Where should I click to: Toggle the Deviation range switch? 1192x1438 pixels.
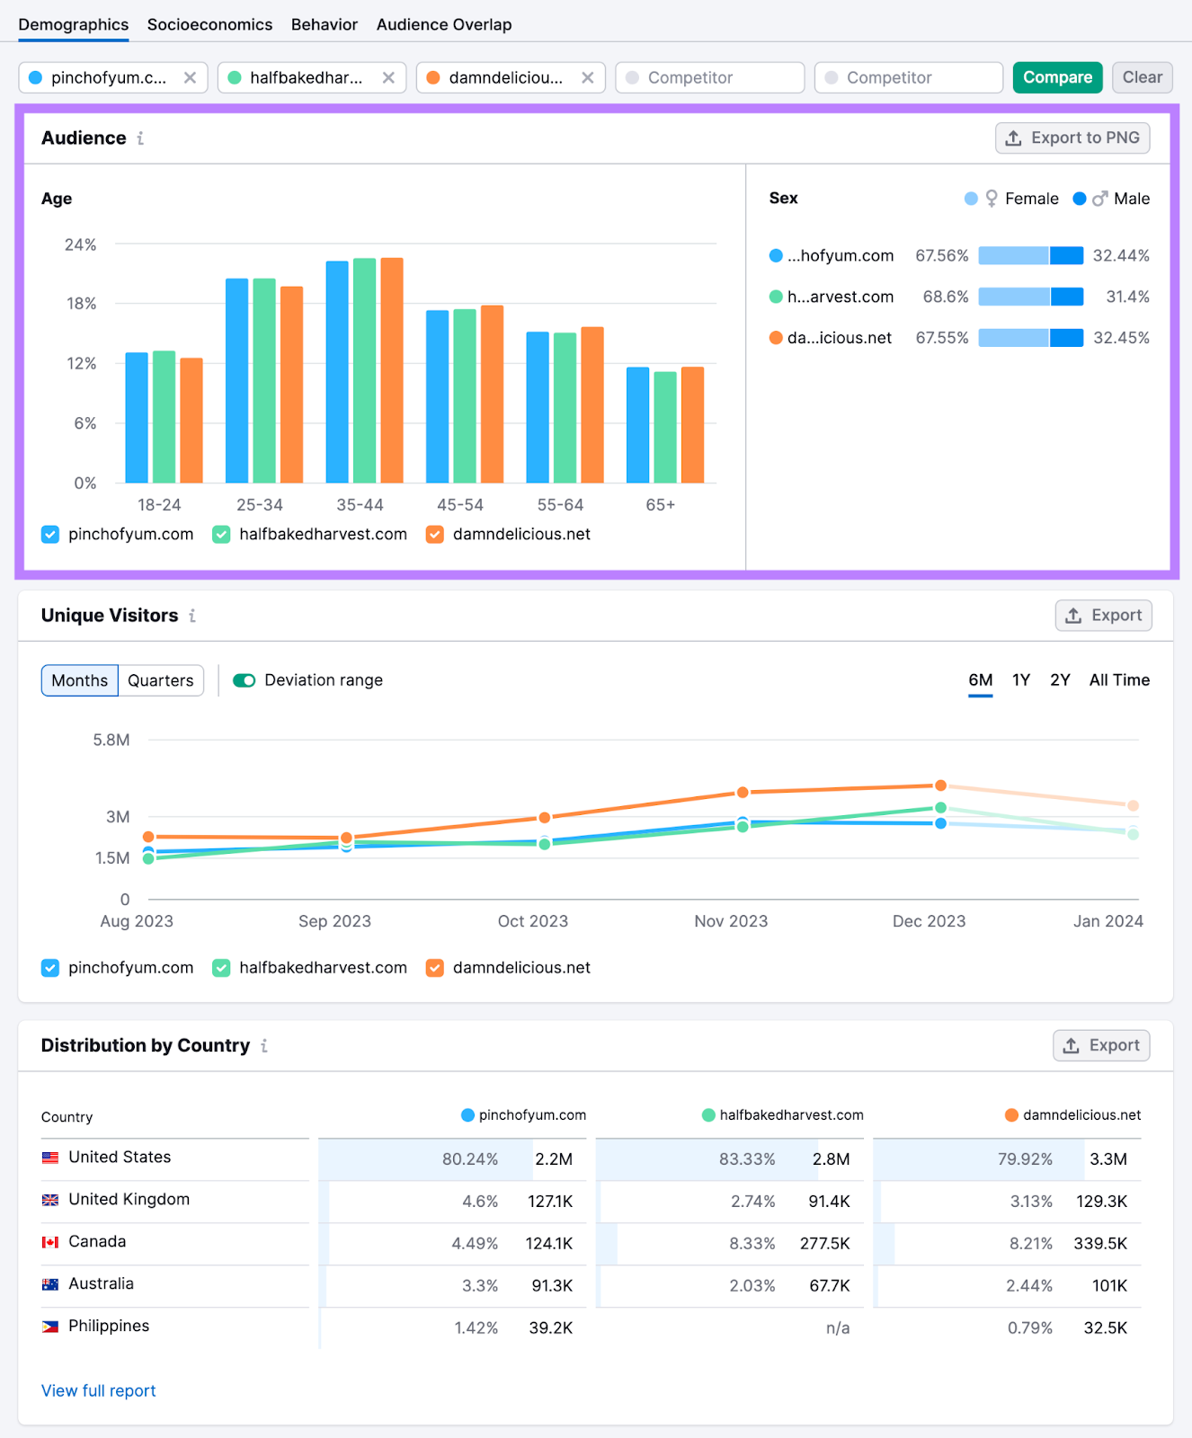pos(245,680)
